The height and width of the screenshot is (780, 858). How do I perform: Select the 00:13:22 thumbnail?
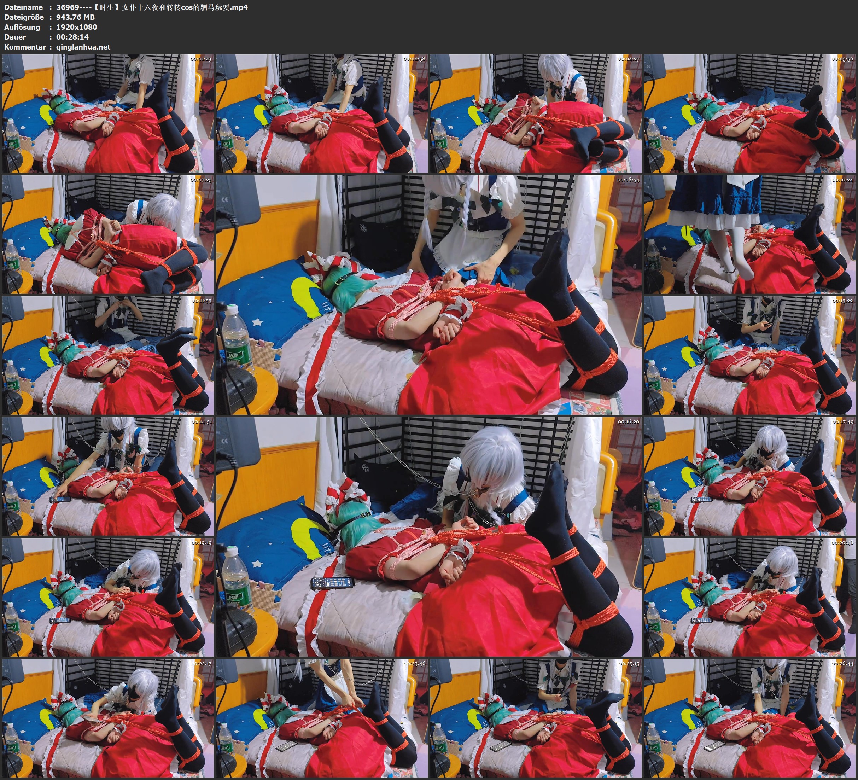tap(750, 355)
